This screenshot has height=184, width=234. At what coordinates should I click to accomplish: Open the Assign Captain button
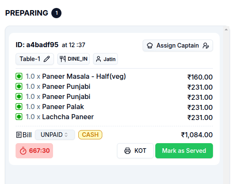tap(178, 45)
